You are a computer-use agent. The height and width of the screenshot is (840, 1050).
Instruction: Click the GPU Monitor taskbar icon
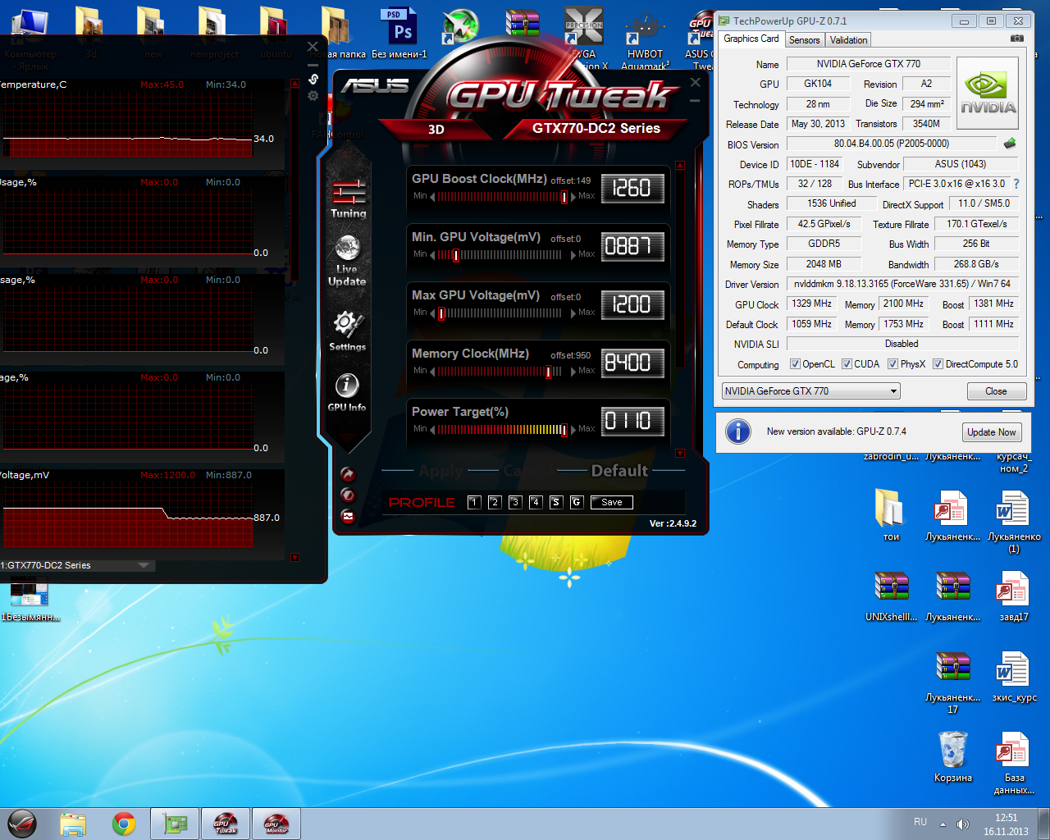276,824
